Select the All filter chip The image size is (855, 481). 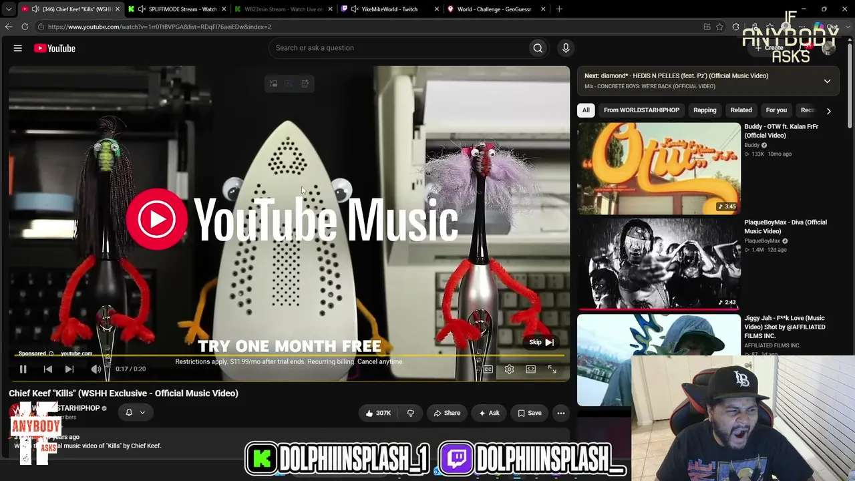click(x=586, y=110)
